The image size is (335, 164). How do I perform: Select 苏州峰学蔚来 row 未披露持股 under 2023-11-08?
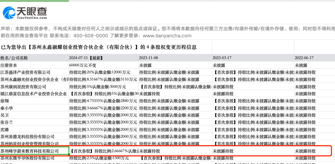175,151
